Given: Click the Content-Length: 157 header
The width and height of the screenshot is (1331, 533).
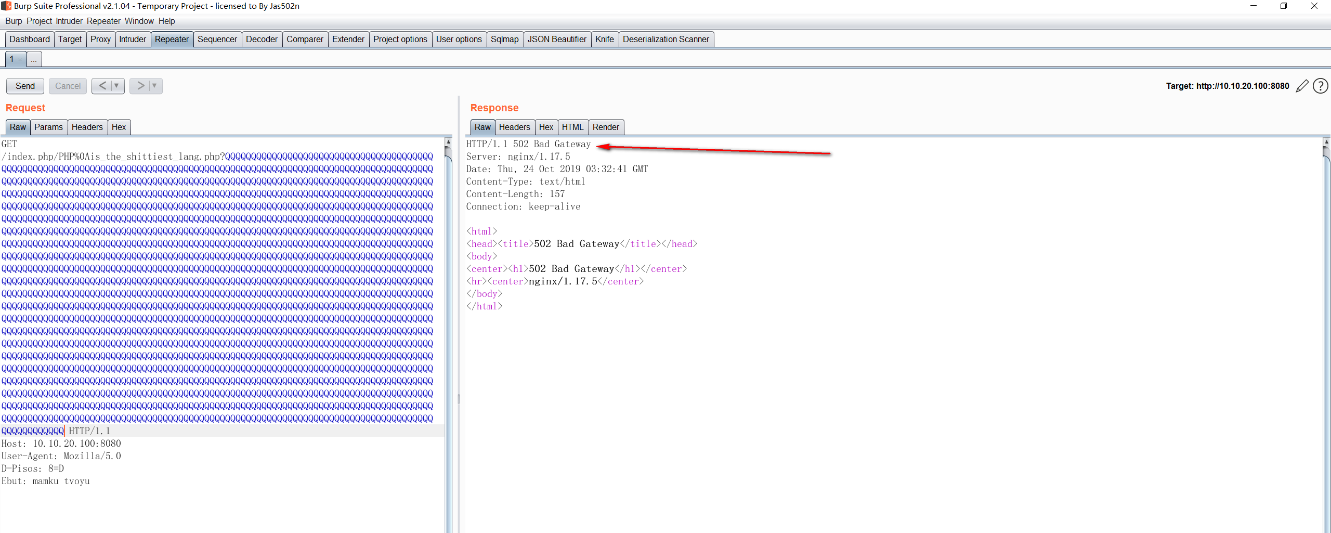Looking at the screenshot, I should click(515, 194).
